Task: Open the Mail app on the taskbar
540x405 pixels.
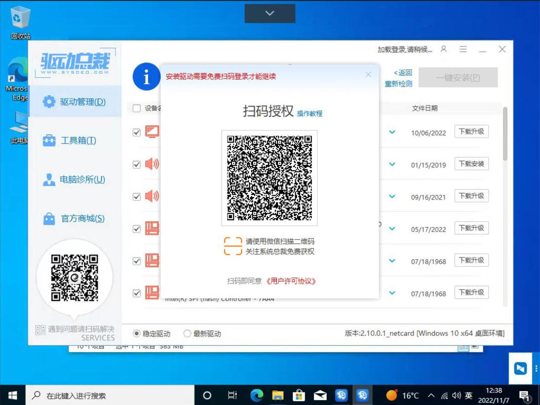Action: click(x=320, y=395)
